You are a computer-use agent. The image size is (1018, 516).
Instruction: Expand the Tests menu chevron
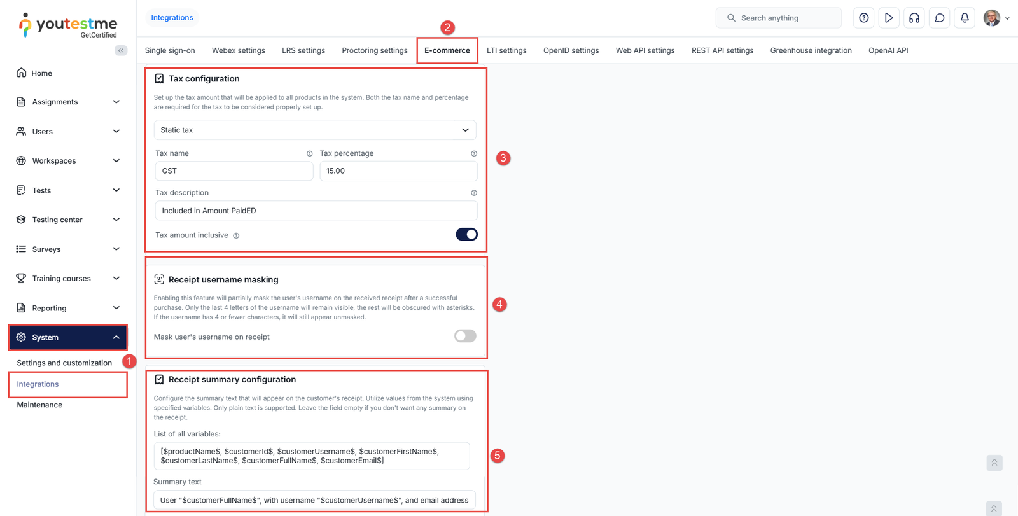point(116,190)
